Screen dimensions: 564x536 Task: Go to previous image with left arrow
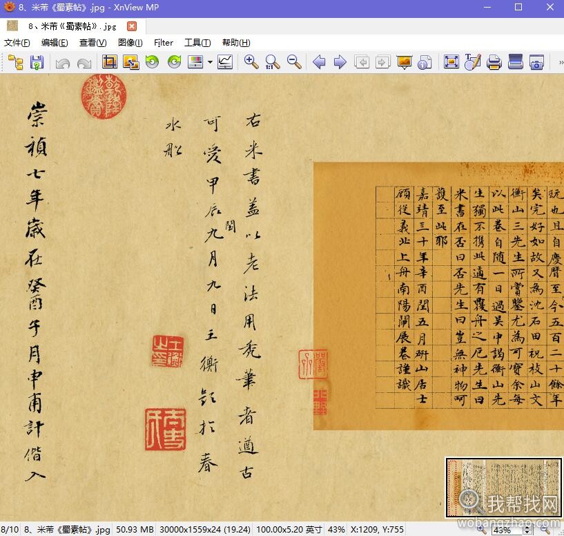click(x=319, y=62)
